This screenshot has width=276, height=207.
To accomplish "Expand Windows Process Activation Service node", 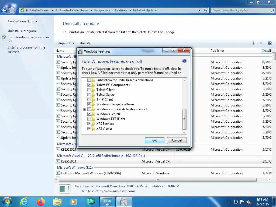I will coord(84,109).
